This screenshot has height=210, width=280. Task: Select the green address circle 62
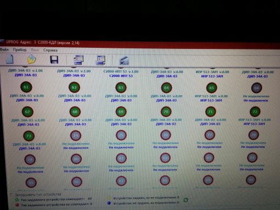point(74,87)
